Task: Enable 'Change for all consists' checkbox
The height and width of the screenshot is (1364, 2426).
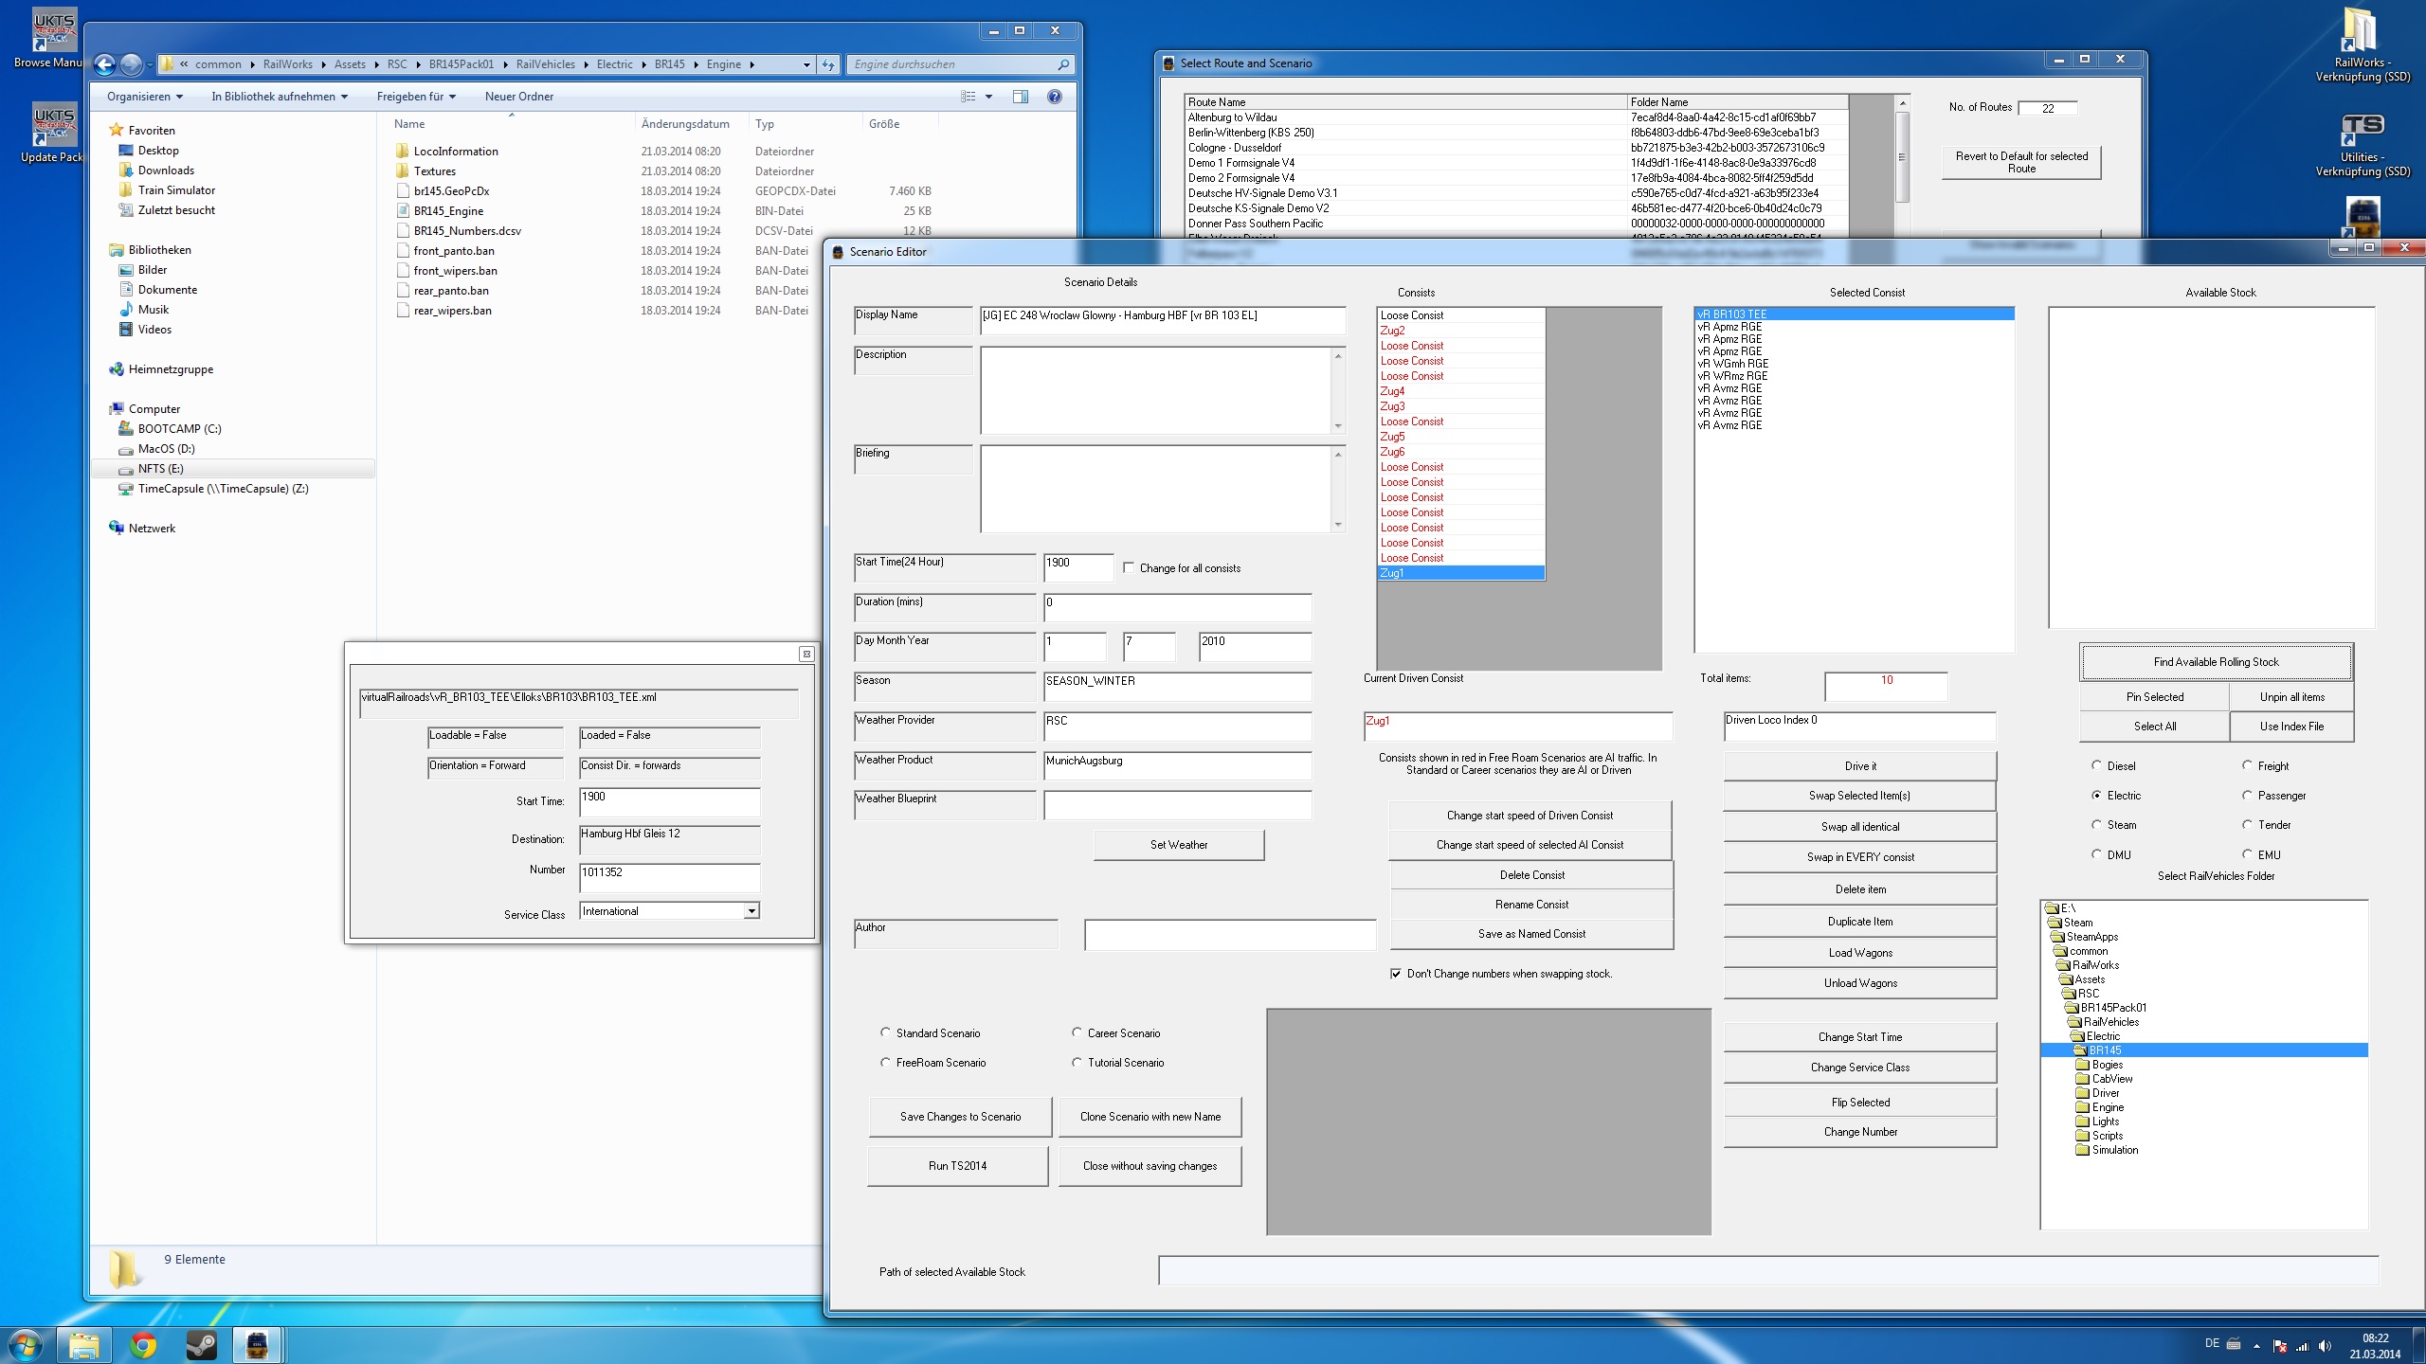Action: [1129, 567]
